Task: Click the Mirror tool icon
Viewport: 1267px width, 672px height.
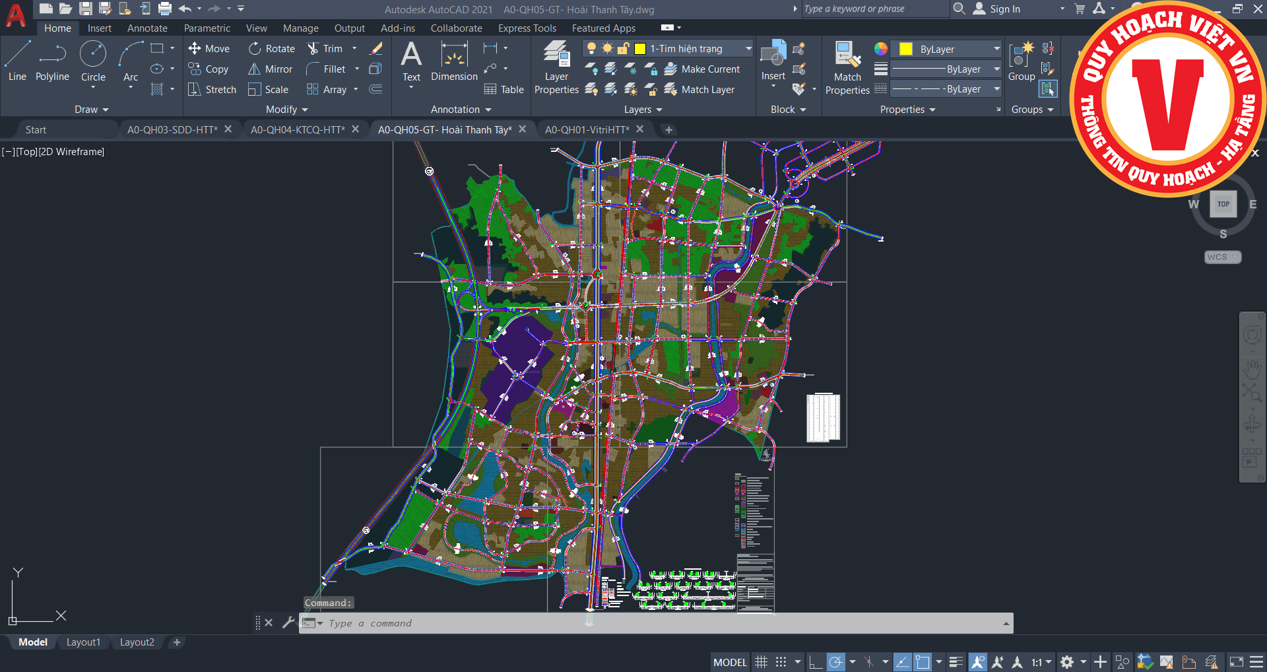Action: (x=255, y=69)
